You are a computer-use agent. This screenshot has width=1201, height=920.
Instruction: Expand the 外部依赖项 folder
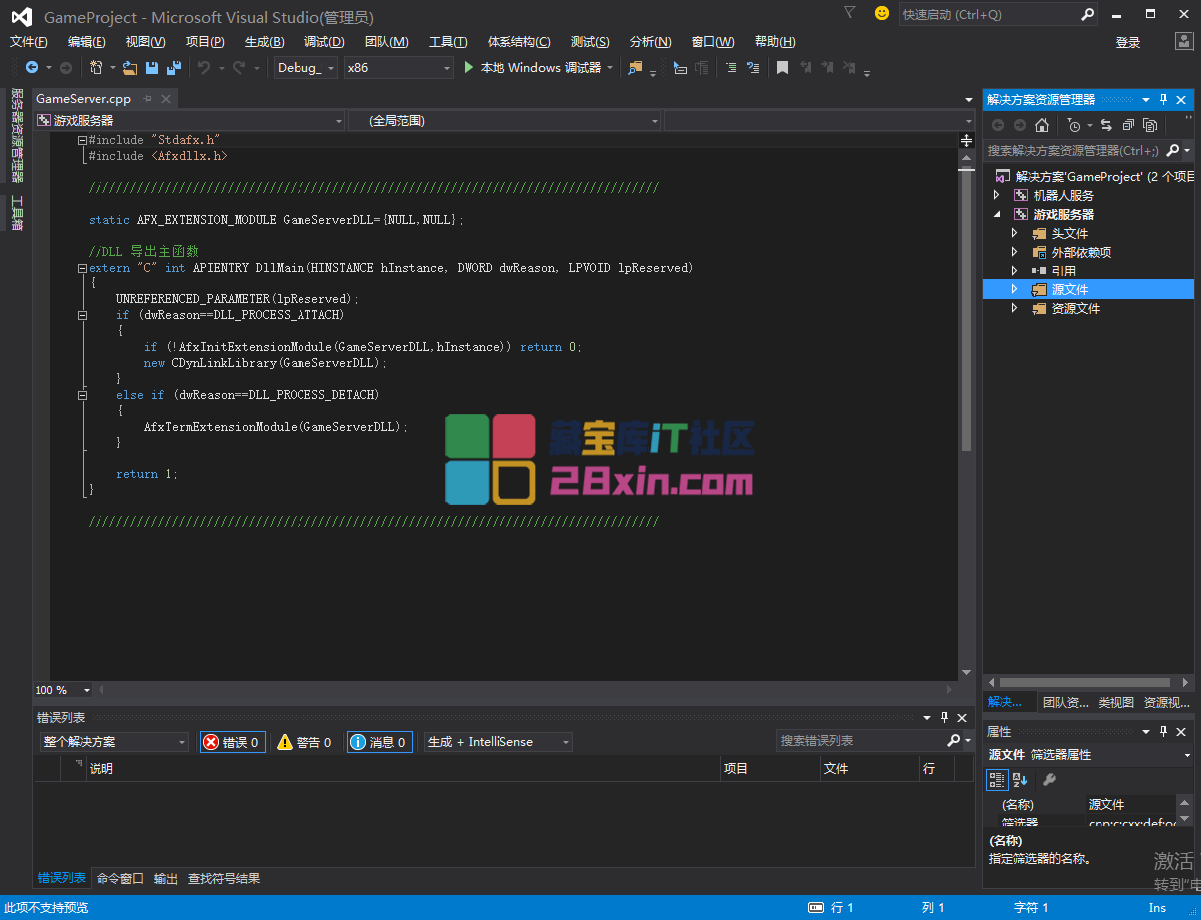point(1015,252)
